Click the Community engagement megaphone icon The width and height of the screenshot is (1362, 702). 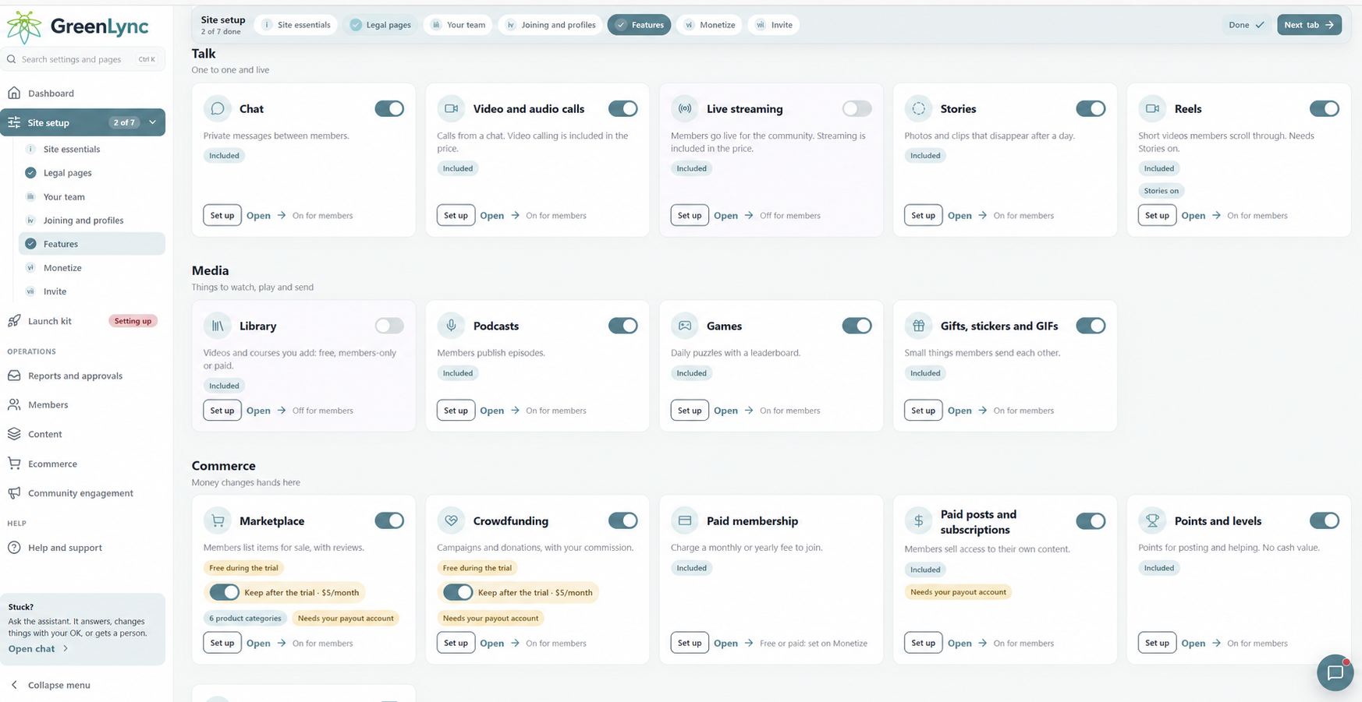14,493
